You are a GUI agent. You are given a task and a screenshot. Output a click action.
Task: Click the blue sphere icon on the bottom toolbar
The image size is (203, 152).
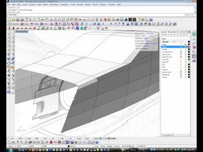[x=97, y=142]
